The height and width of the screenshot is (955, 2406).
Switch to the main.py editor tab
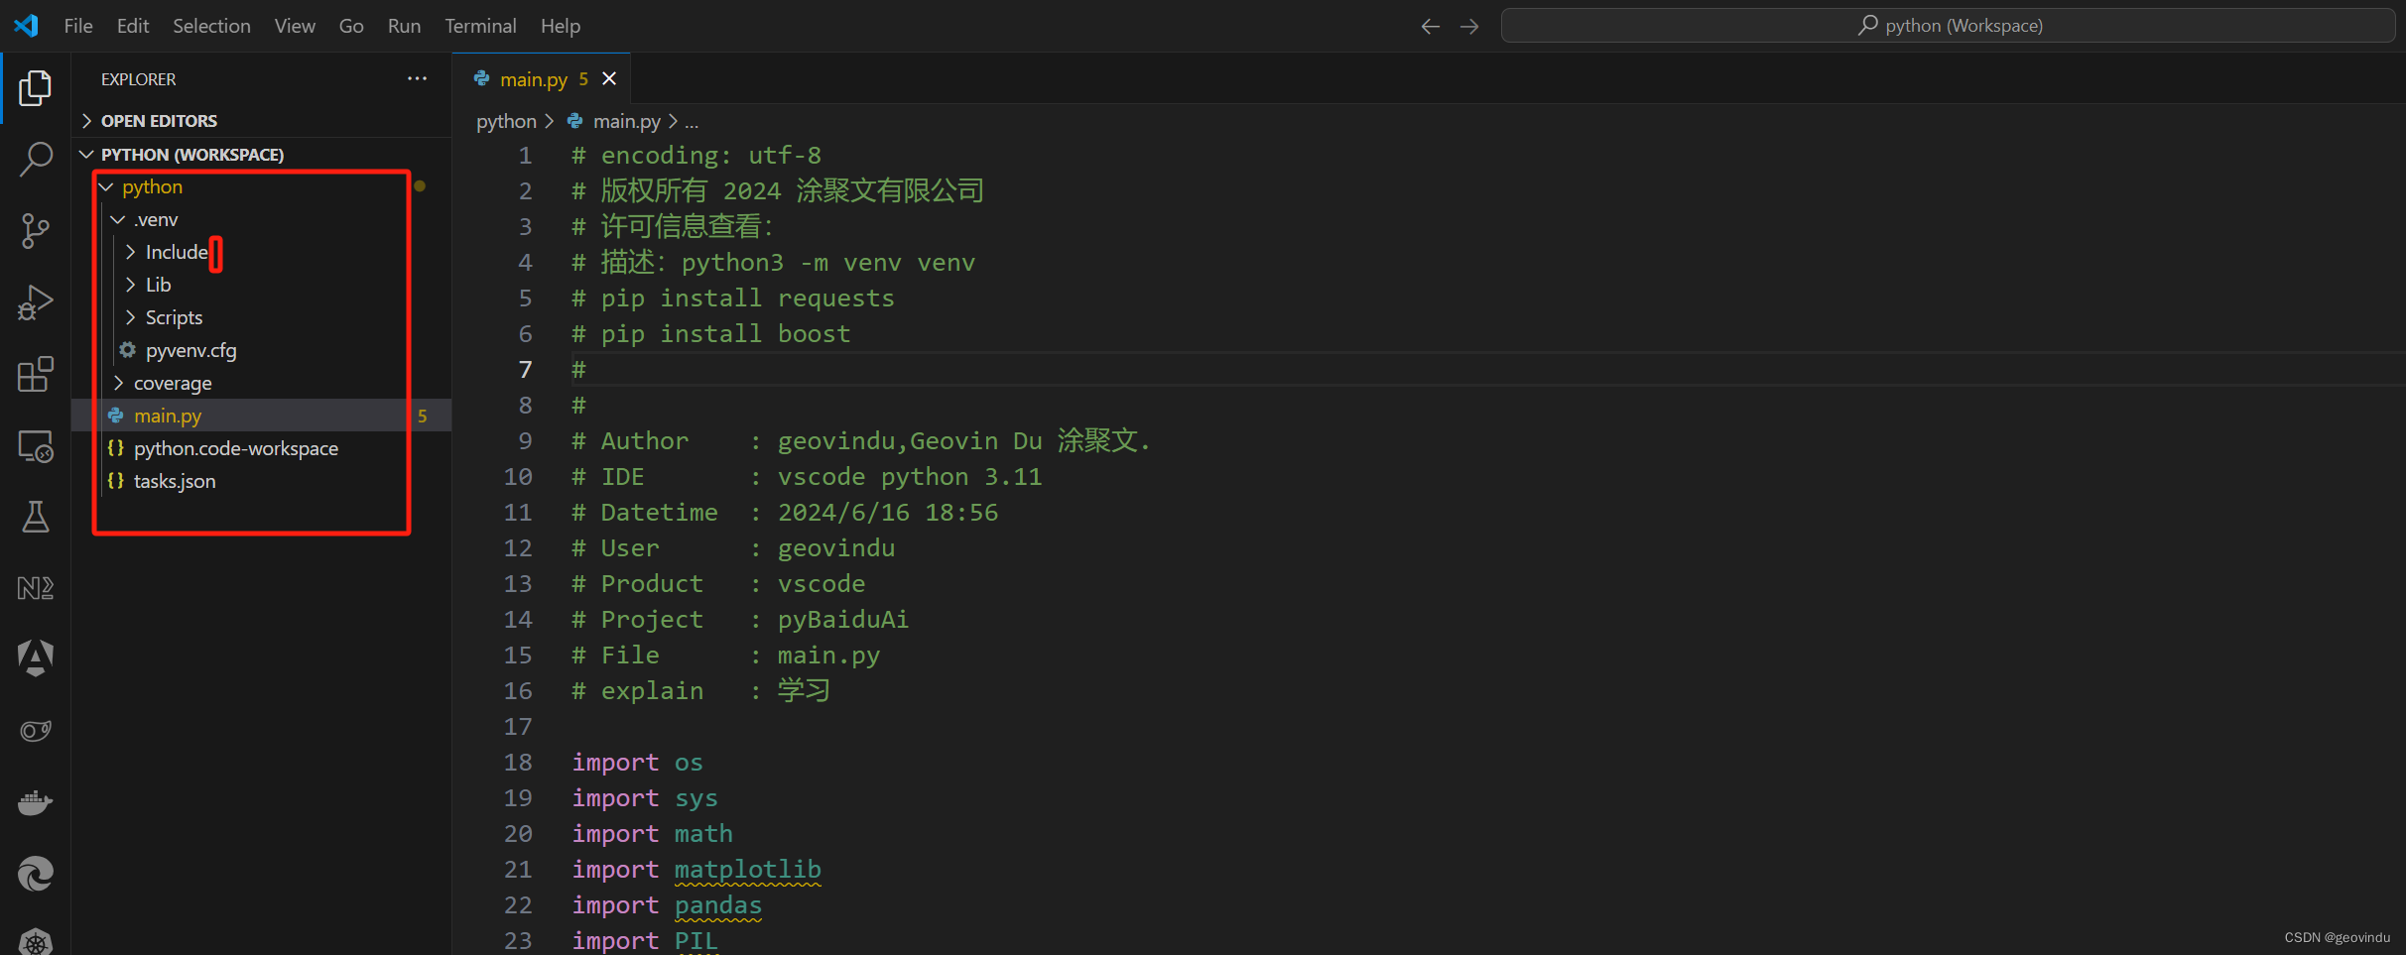[x=535, y=78]
